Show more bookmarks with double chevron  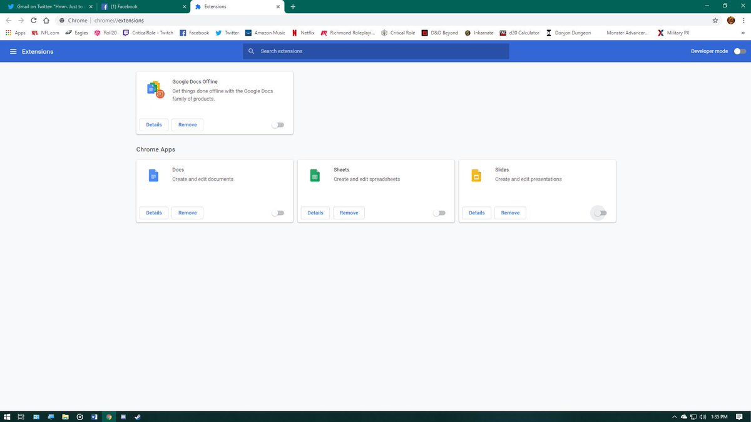pos(743,33)
